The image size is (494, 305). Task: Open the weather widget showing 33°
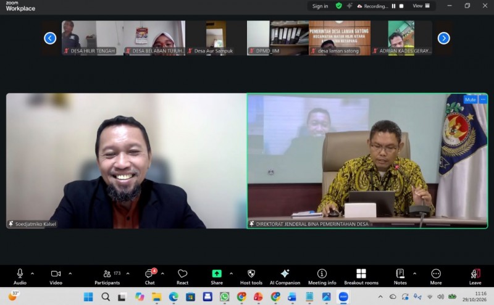[14, 296]
